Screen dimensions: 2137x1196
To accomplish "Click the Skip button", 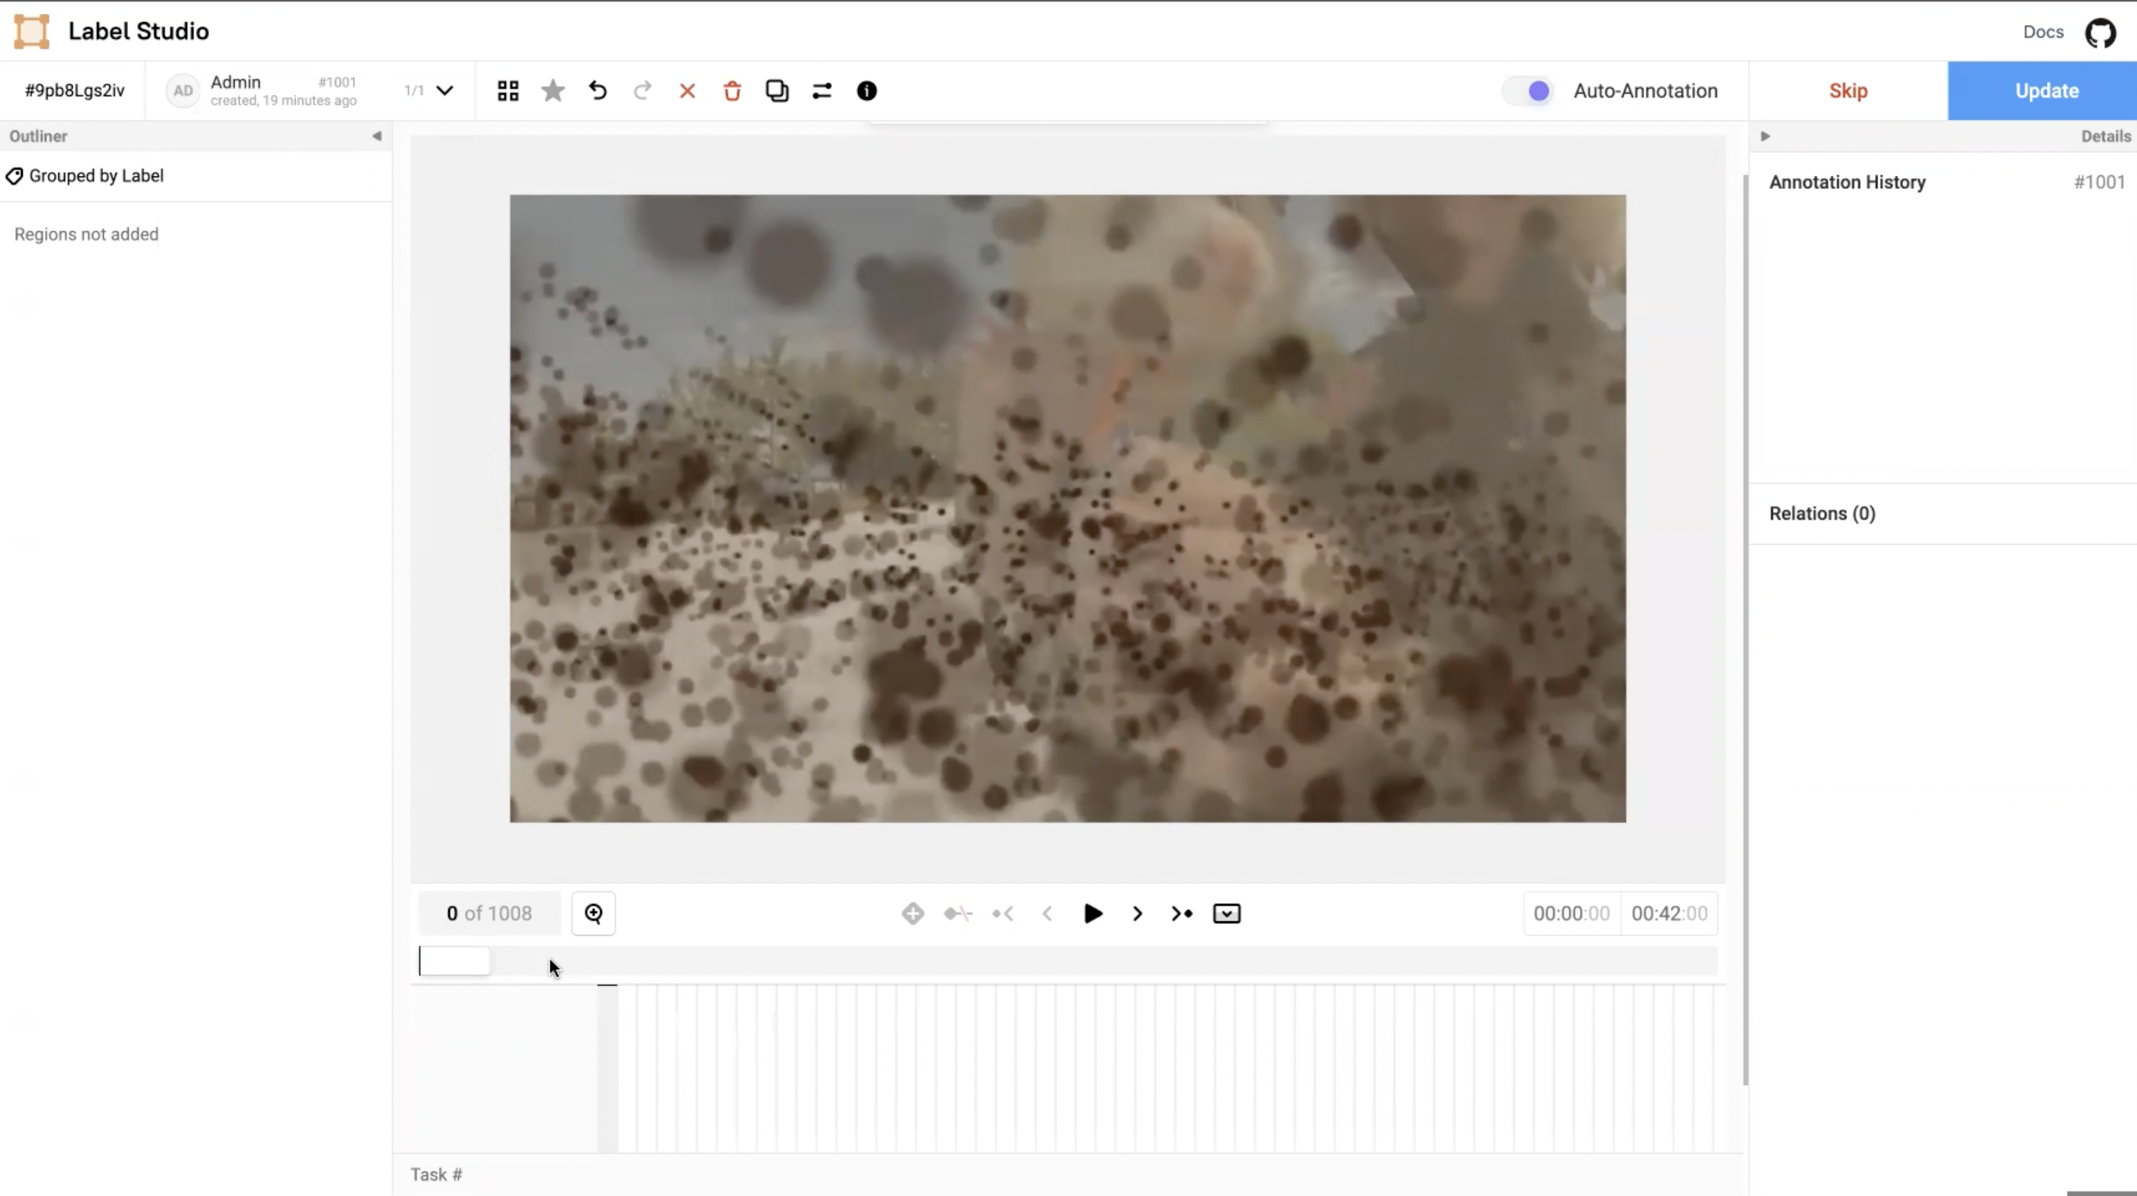I will (x=1848, y=91).
